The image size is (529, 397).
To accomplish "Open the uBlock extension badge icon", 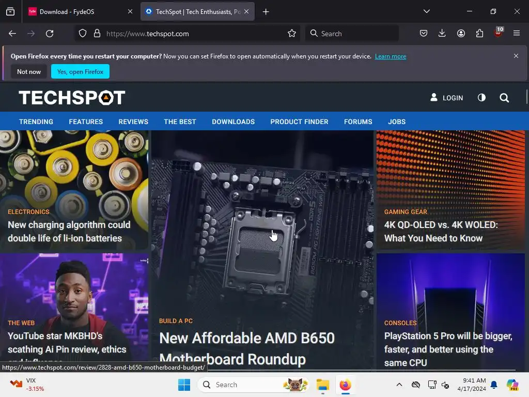I will [x=499, y=33].
